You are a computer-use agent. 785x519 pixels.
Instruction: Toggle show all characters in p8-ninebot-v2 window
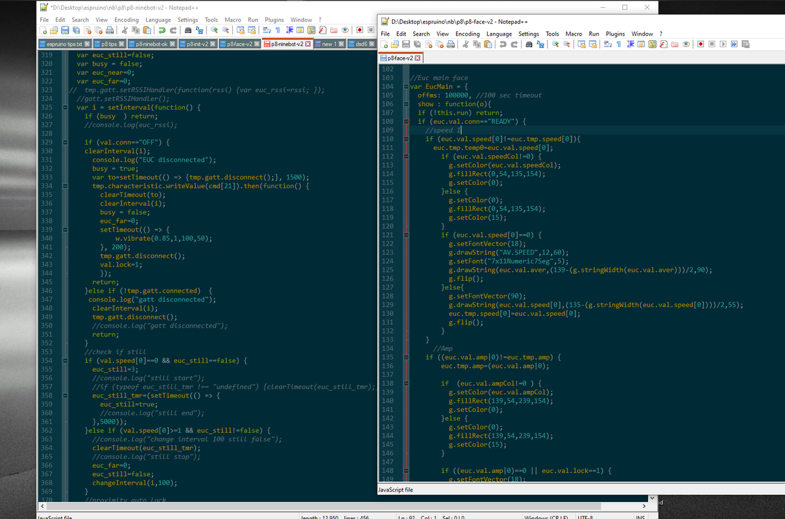point(278,30)
